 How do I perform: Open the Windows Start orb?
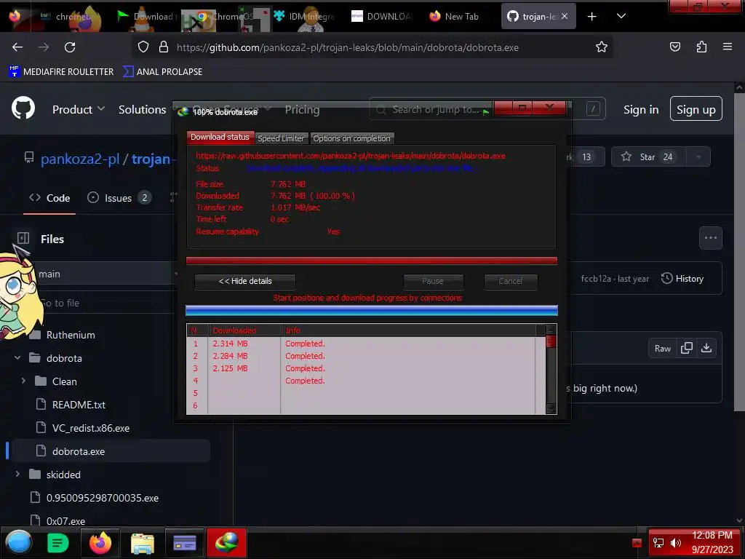click(18, 542)
